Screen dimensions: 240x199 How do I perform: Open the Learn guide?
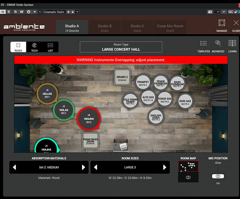pyautogui.click(x=232, y=47)
